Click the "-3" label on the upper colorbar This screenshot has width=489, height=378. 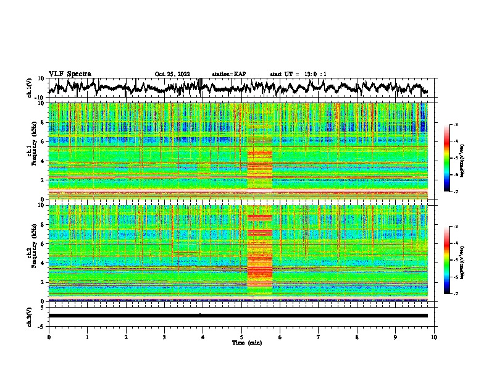pos(455,124)
